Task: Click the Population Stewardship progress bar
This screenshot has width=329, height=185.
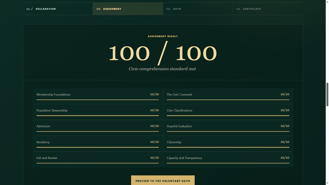Action: tap(98, 116)
